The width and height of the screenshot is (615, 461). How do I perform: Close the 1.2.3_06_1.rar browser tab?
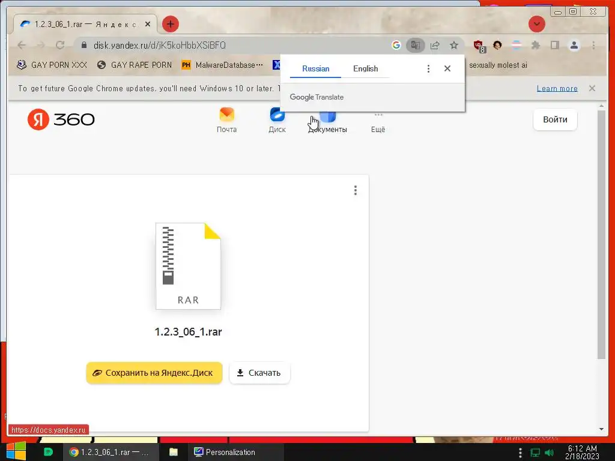point(148,24)
